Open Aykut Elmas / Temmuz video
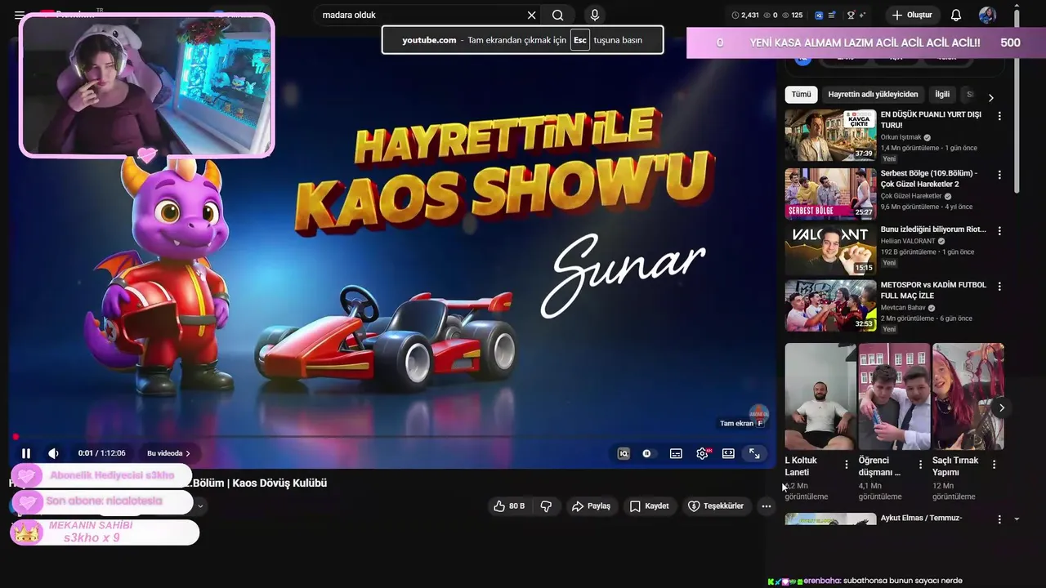 tap(921, 518)
